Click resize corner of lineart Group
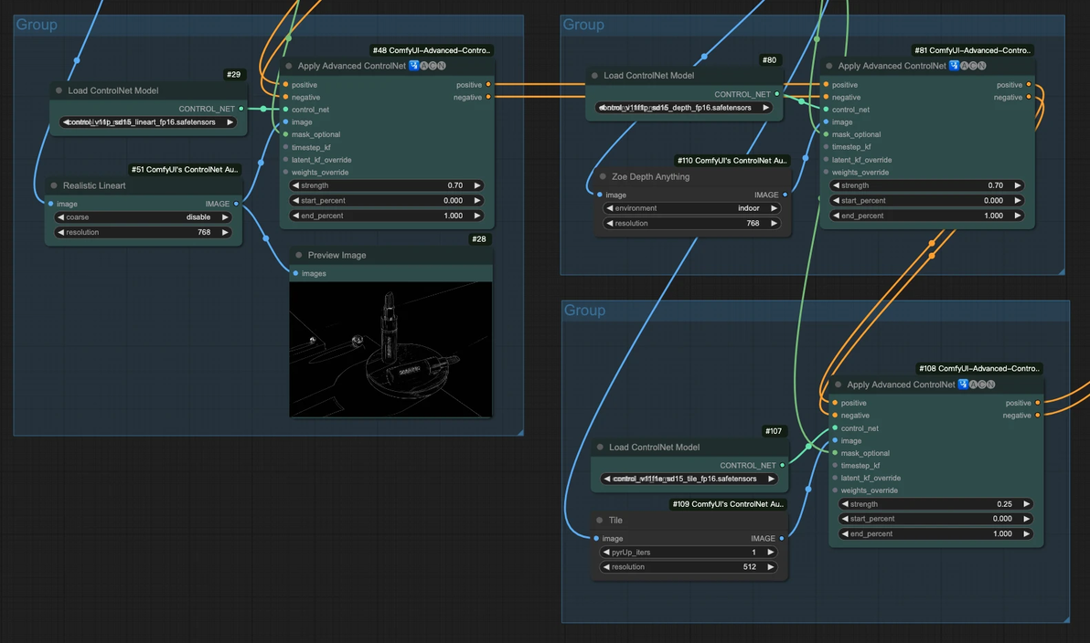 (519, 432)
